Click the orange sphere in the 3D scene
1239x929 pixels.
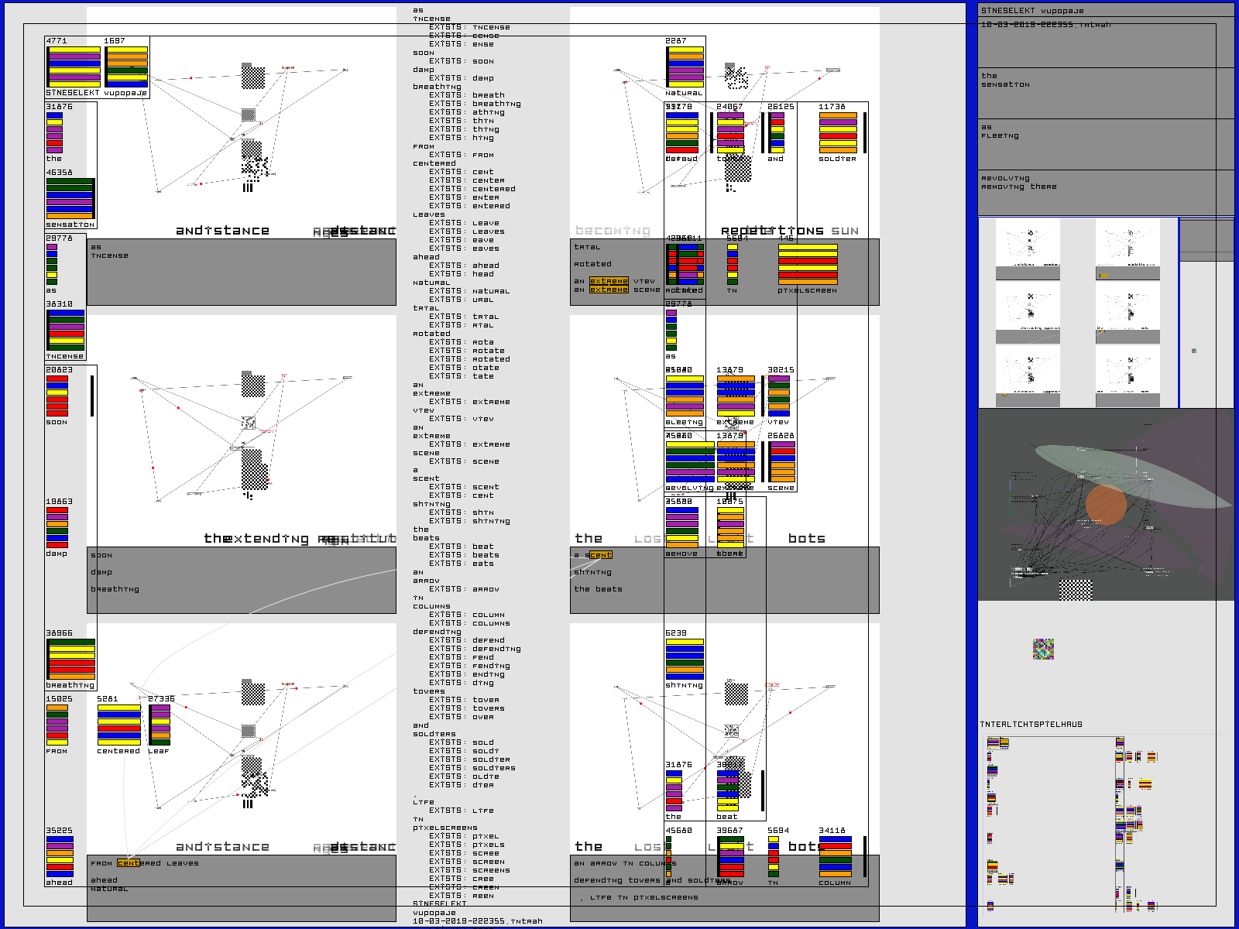(x=1105, y=504)
